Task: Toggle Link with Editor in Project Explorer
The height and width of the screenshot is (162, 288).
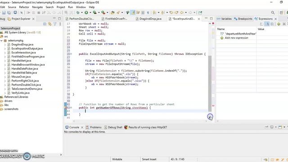Action: click(50, 24)
